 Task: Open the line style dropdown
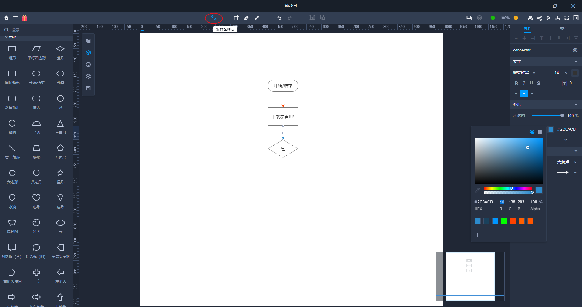[557, 140]
